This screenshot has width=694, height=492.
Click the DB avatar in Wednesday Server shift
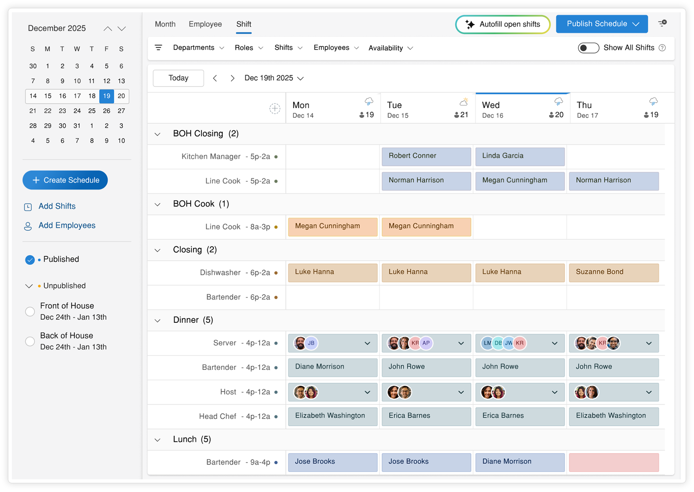pos(498,343)
